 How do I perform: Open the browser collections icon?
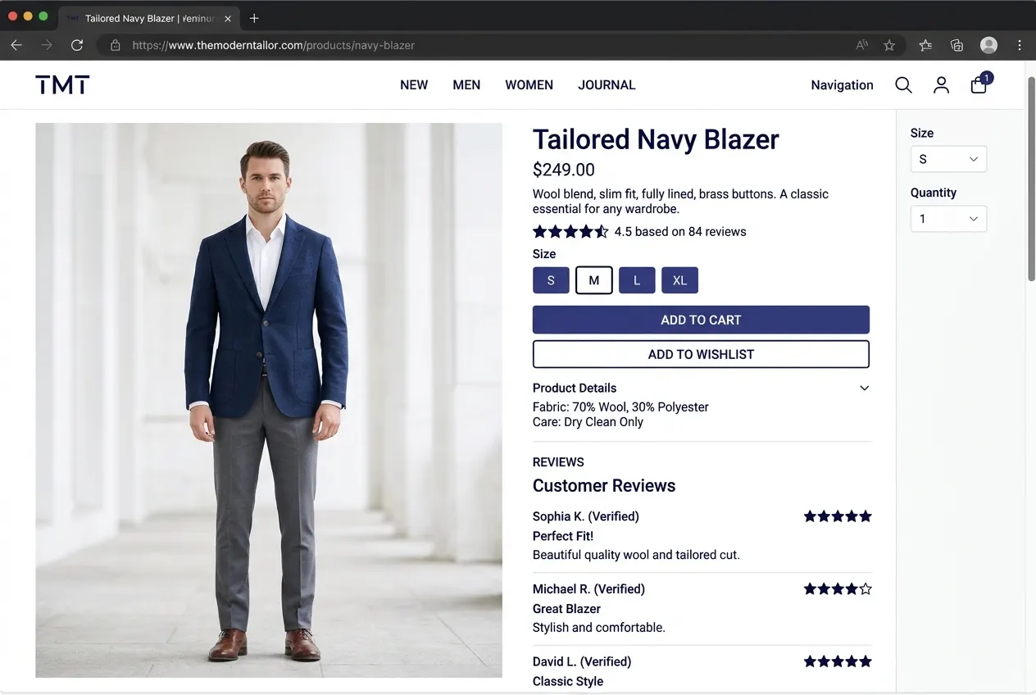coord(956,45)
